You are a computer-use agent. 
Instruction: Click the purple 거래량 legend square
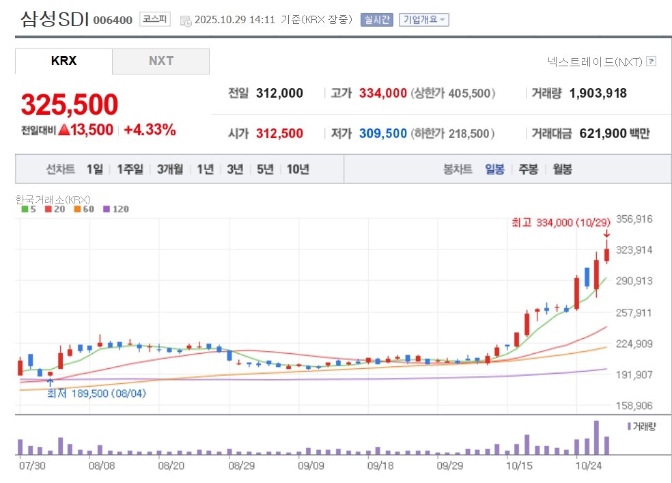click(628, 426)
